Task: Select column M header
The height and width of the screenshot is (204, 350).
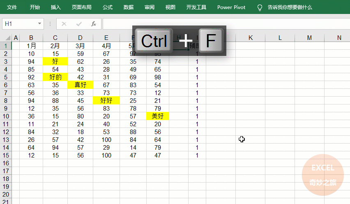Action: coord(309,38)
